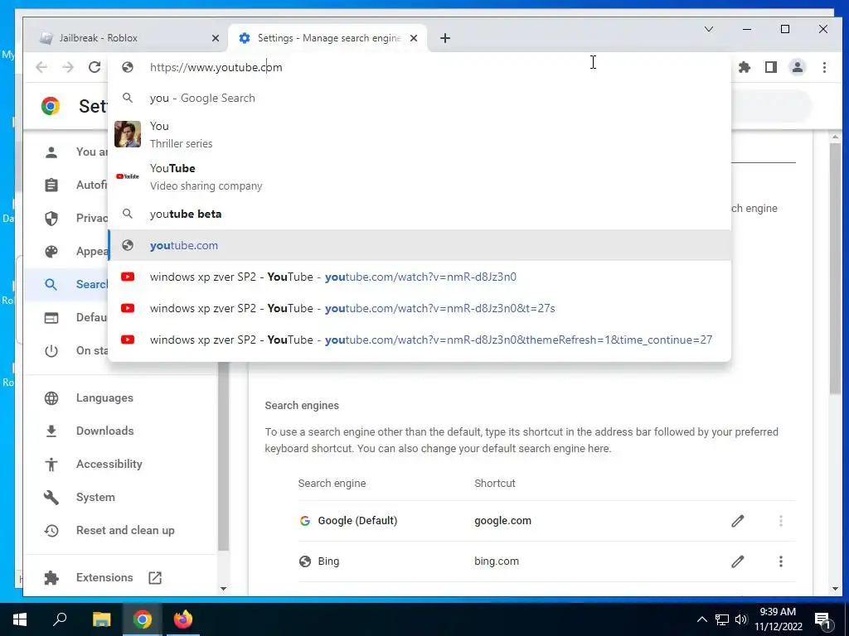
Task: Open the volume control in system tray
Action: [x=741, y=619]
